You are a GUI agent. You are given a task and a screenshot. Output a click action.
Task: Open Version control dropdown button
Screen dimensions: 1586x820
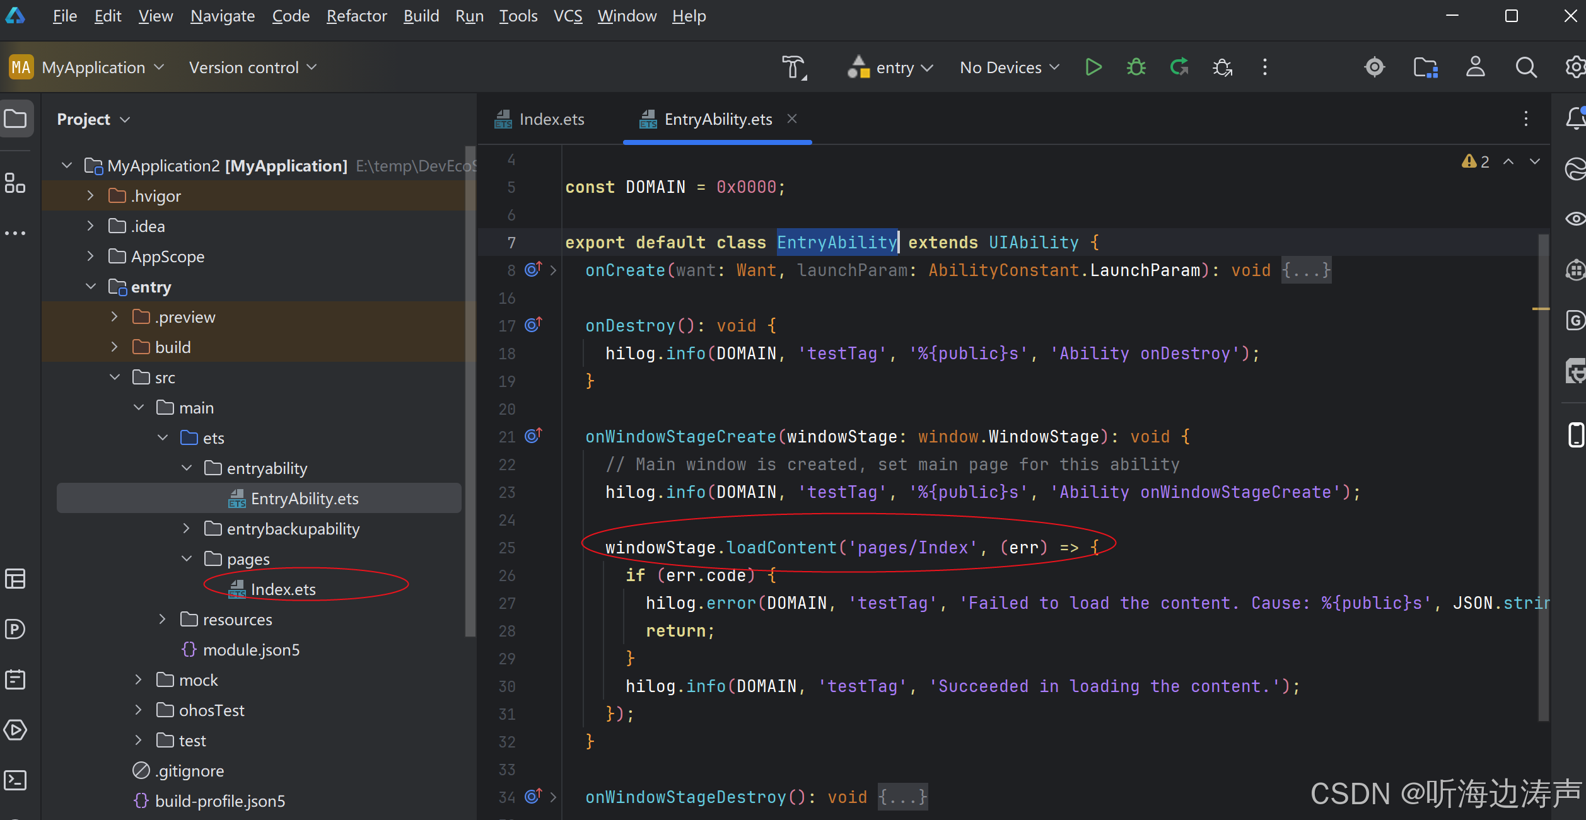[x=253, y=67]
